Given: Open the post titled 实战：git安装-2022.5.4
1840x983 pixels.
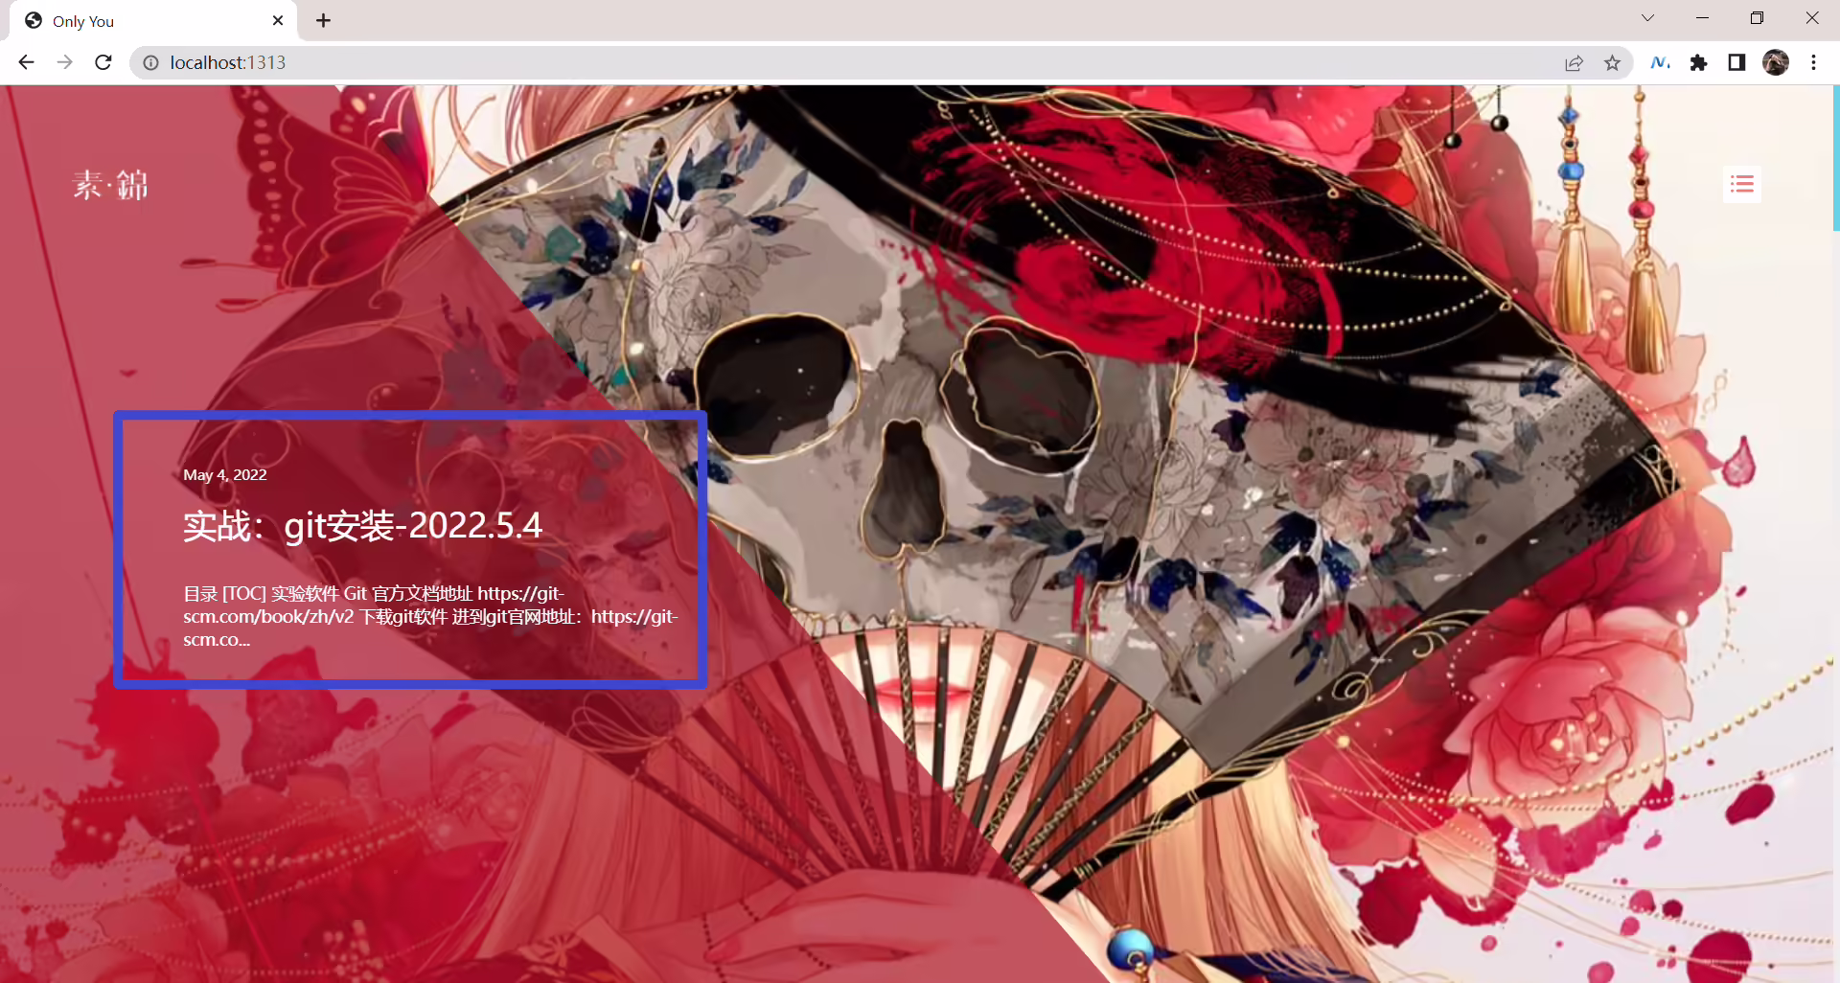Looking at the screenshot, I should click(x=362, y=526).
